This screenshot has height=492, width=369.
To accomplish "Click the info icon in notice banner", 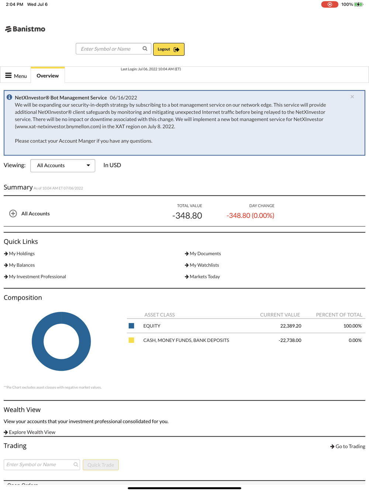I will tap(10, 97).
